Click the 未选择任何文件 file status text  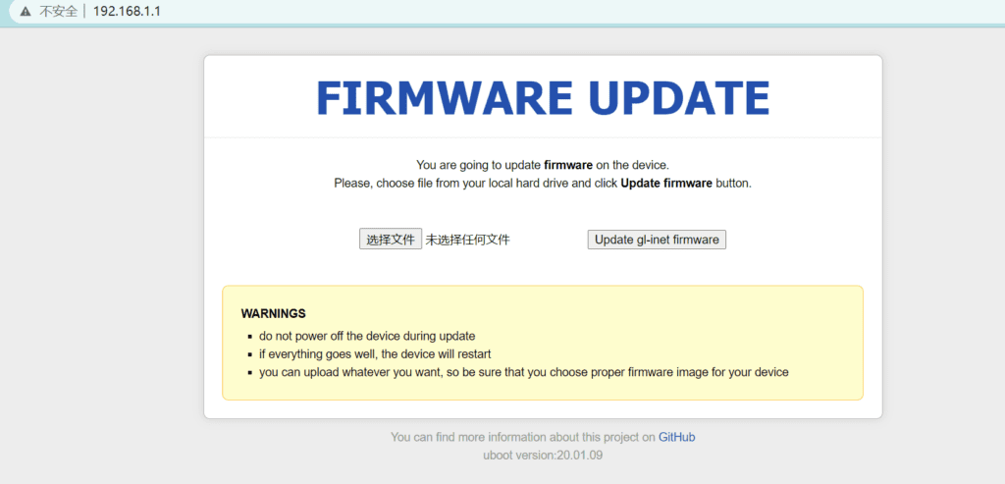pyautogui.click(x=467, y=240)
